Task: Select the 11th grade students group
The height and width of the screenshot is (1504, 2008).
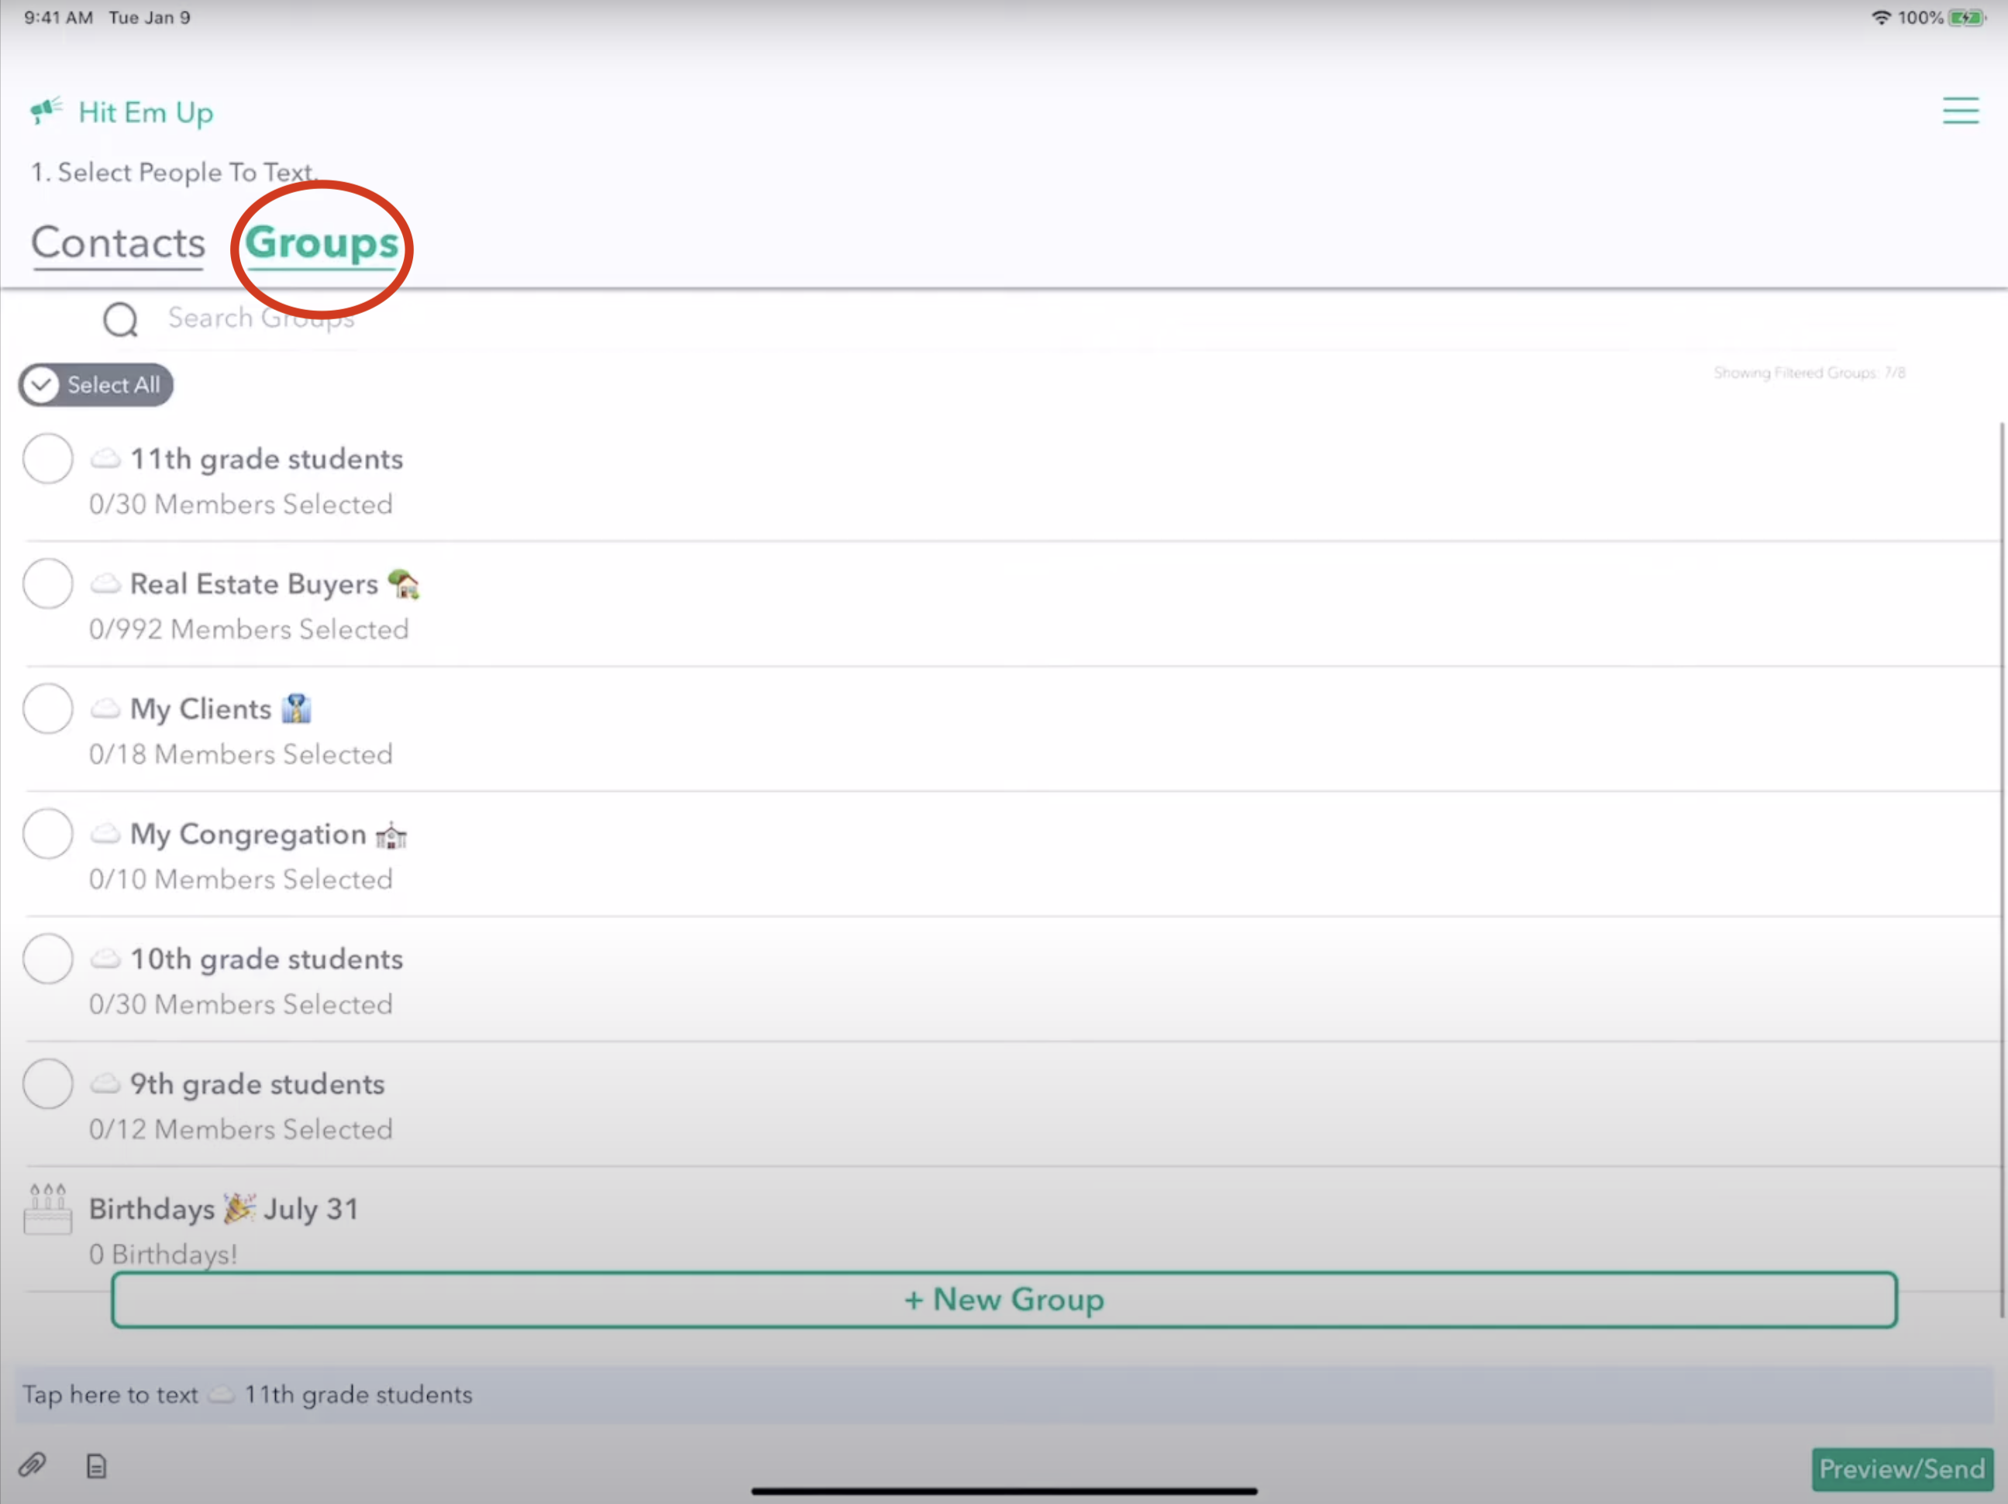Action: 48,459
